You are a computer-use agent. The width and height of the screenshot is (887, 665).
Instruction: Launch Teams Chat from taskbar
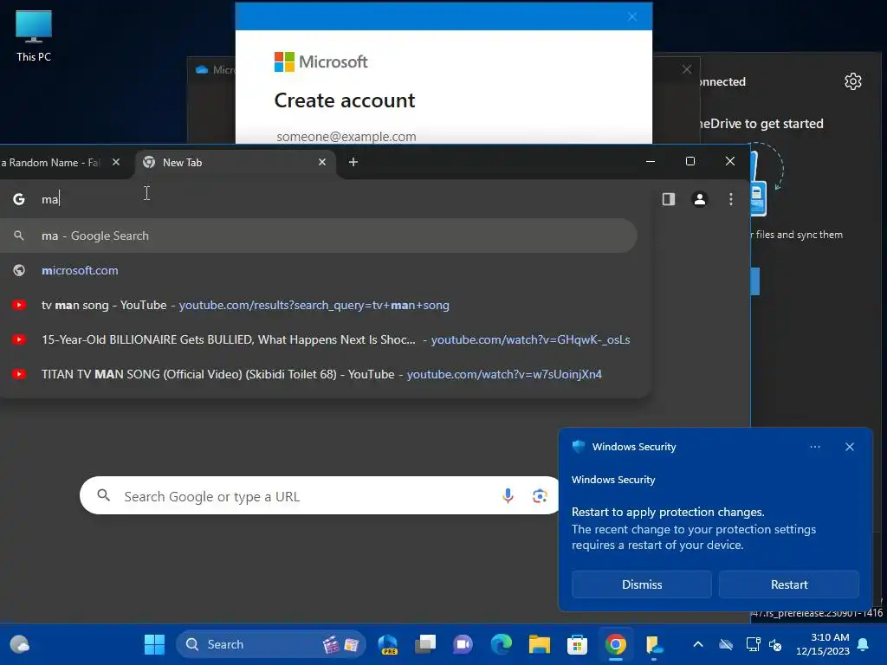click(x=463, y=644)
